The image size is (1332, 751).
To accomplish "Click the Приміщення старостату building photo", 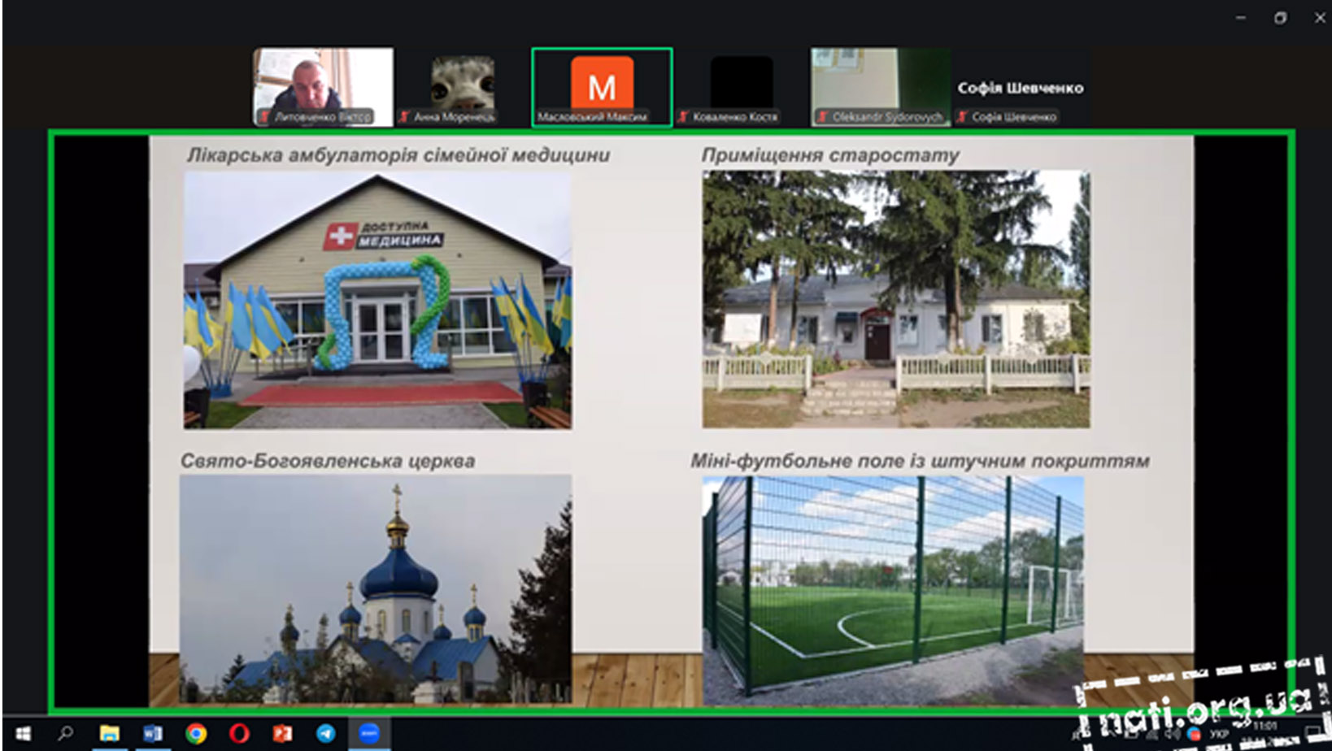I will click(x=896, y=299).
